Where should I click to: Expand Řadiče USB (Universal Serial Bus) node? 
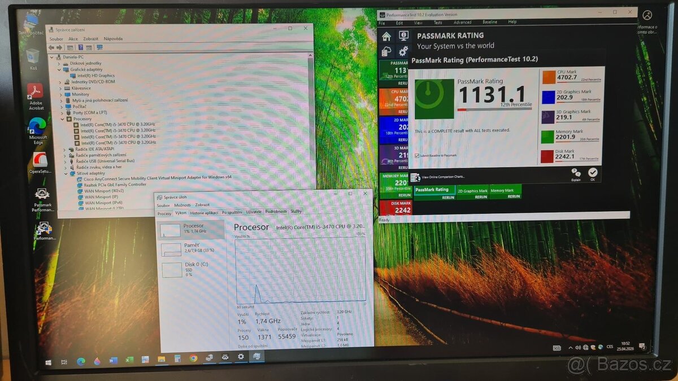pos(65,161)
